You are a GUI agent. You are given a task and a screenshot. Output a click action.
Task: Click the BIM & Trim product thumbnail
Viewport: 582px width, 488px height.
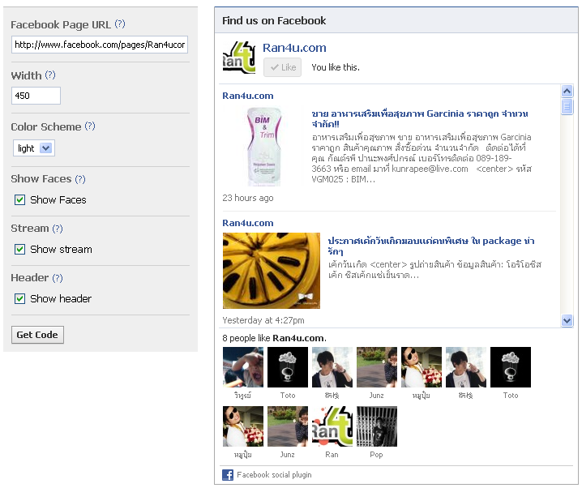pyautogui.click(x=264, y=147)
